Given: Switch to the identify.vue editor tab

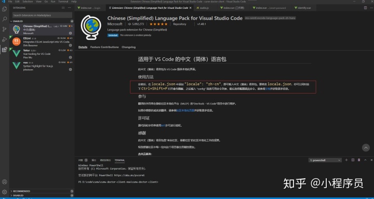Looking at the screenshot, I should (304, 8).
